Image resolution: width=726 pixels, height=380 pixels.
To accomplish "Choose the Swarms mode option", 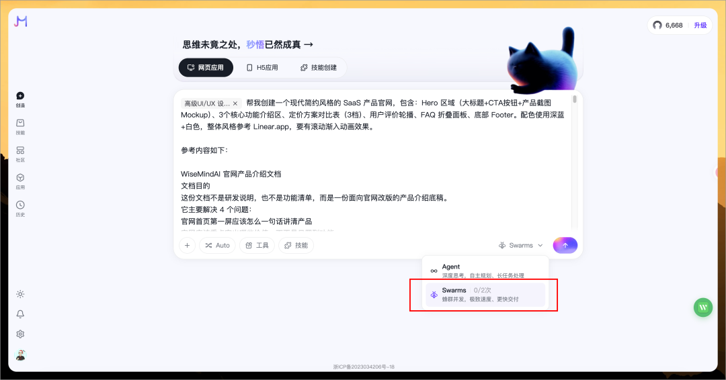I will tap(485, 295).
